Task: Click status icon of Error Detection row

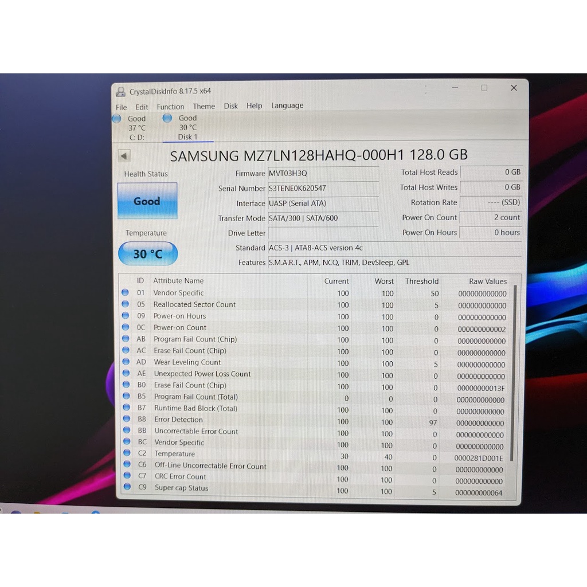Action: [x=127, y=418]
